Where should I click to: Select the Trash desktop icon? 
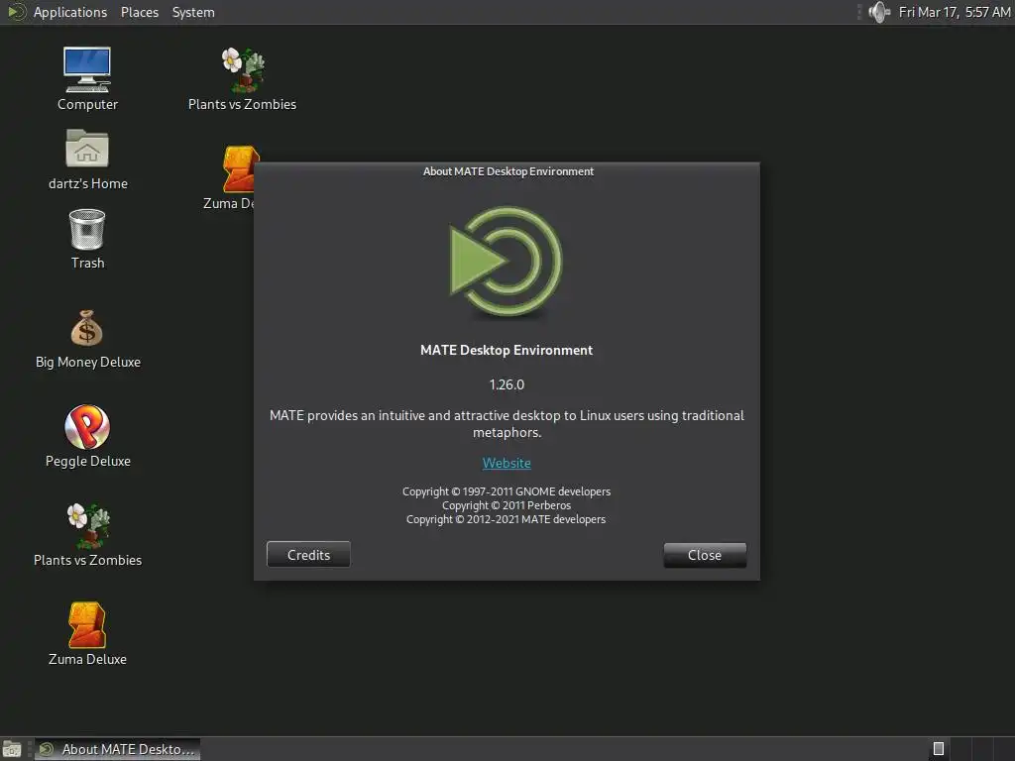pyautogui.click(x=87, y=239)
